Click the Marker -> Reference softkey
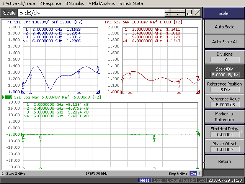 tap(225, 117)
